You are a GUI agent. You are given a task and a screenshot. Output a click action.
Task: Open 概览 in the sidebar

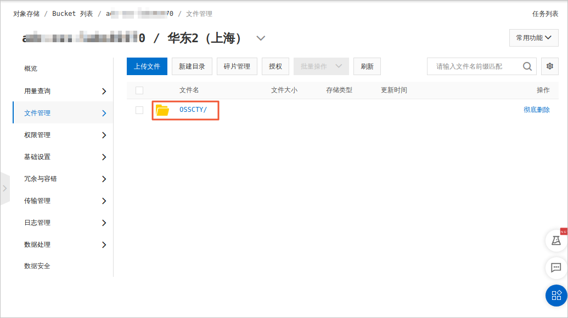point(31,69)
